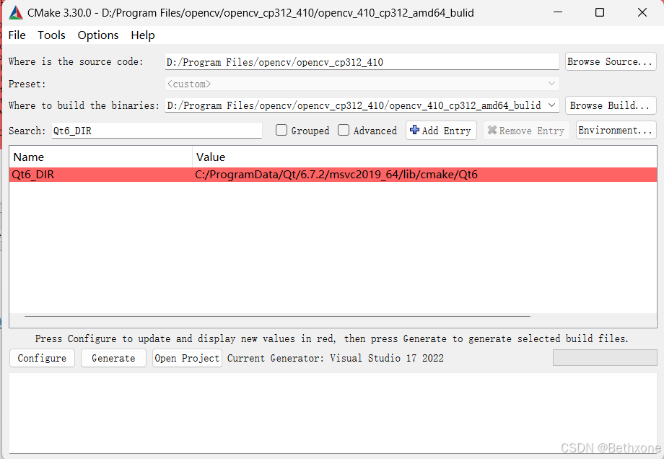Open the File menu
Image resolution: width=664 pixels, height=459 pixels.
pos(17,35)
